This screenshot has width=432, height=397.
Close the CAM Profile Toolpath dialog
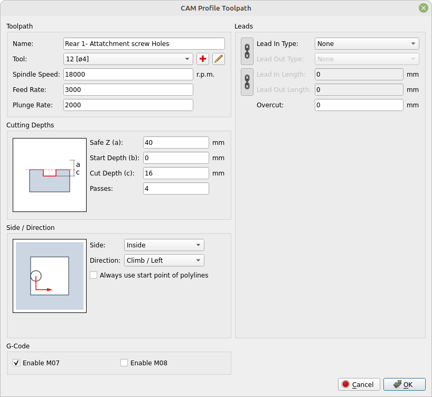(423, 8)
